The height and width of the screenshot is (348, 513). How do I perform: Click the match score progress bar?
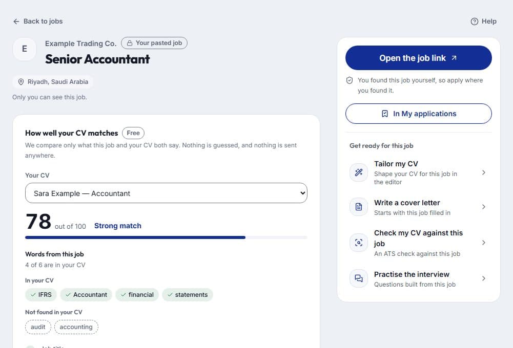pos(166,237)
